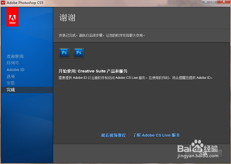Select 选项 step in sidebar
Viewport: 231px width, 164px height.
tap(11, 76)
